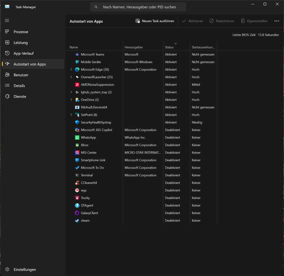Image resolution: width=284 pixels, height=276 pixels.
Task: Click the CCleaner64 icon
Action: tap(77, 183)
